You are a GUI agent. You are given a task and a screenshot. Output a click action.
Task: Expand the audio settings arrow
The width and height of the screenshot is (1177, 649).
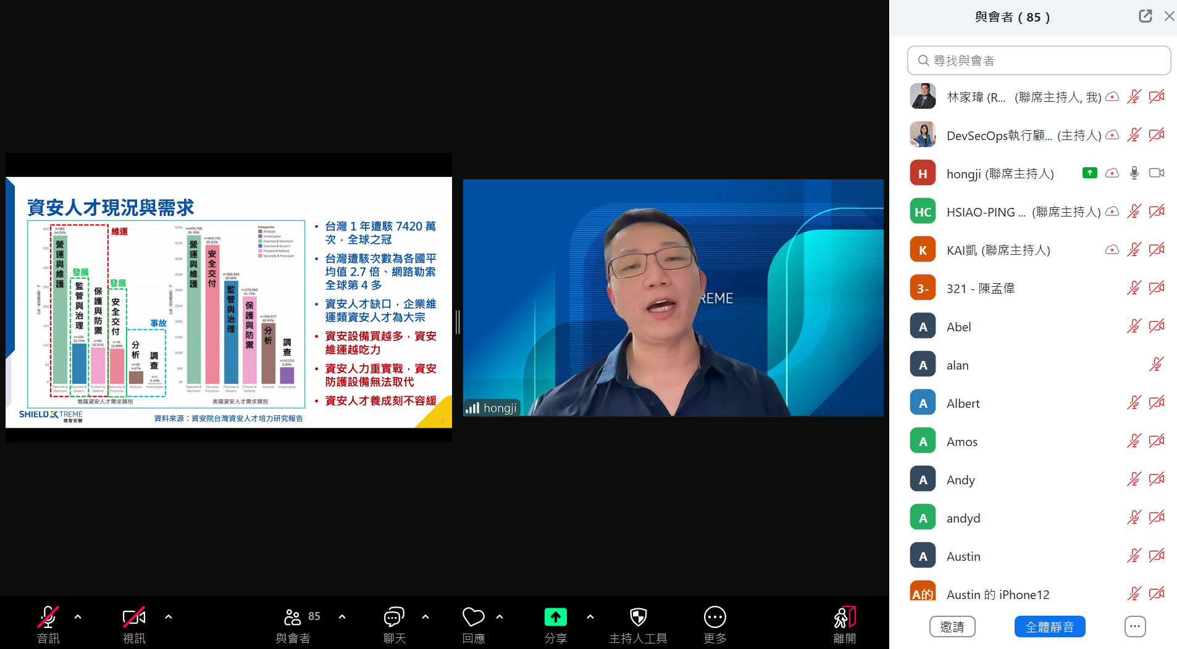(x=78, y=616)
